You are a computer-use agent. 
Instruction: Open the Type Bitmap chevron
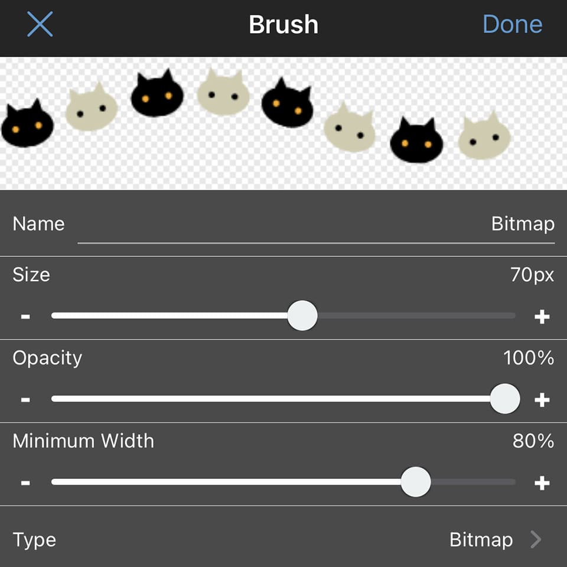click(536, 539)
